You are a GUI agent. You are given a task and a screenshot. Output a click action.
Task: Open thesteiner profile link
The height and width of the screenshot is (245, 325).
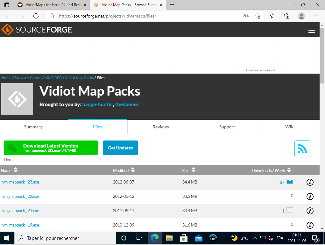(127, 104)
